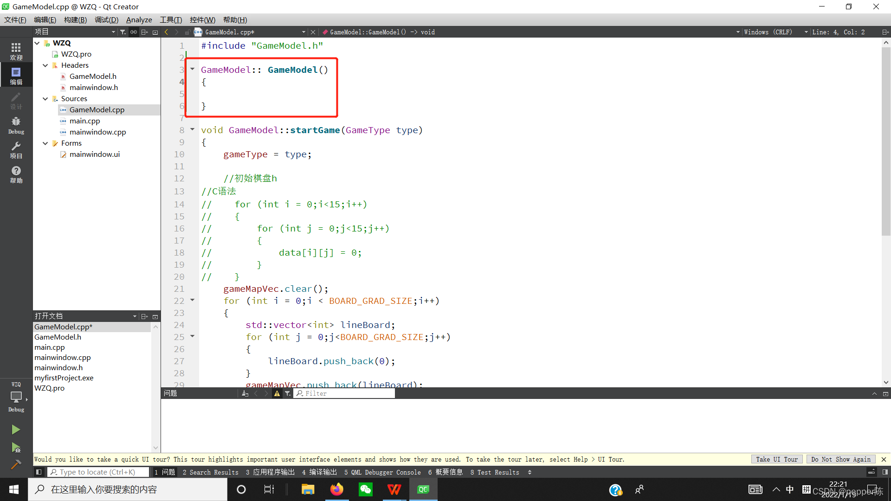Open the Projects mode wrench icon
Viewport: 891px width, 501px height.
(16, 149)
